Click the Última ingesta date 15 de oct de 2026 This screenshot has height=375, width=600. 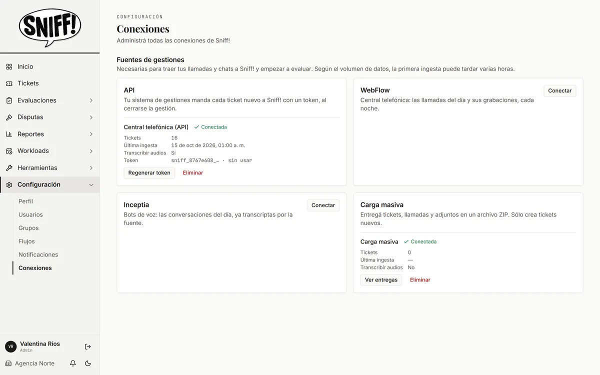pyautogui.click(x=208, y=145)
